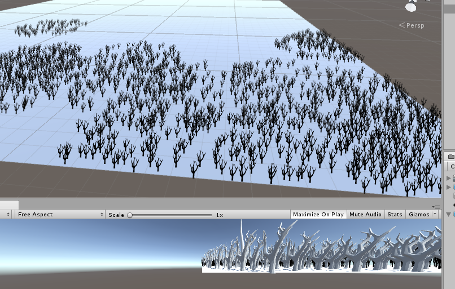Click the large white tree in the Game view

pyautogui.click(x=275, y=247)
